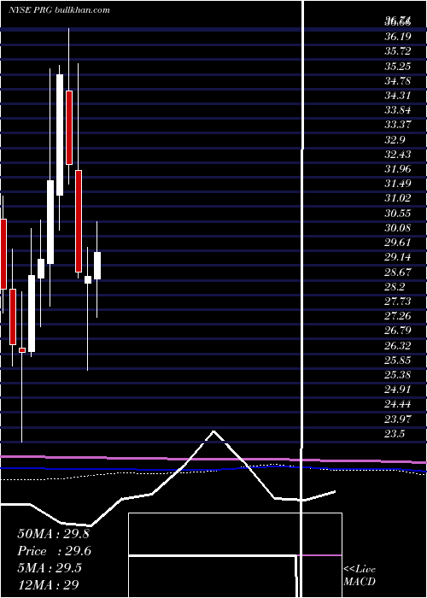Click the 28.2 axis label

pyautogui.click(x=395, y=286)
